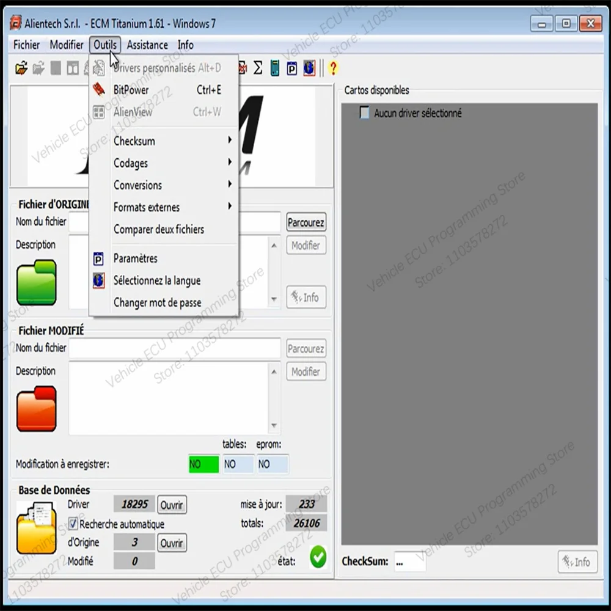Toggle Aucun driver sélectionné checkbox
Image resolution: width=611 pixels, height=611 pixels.
point(364,112)
